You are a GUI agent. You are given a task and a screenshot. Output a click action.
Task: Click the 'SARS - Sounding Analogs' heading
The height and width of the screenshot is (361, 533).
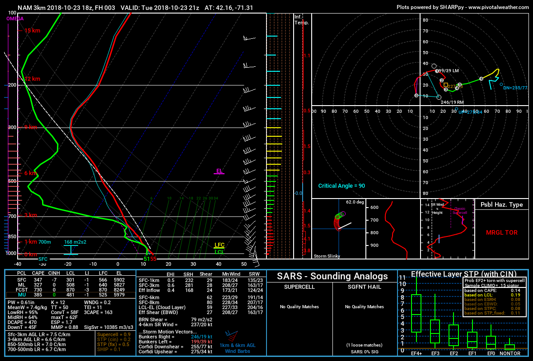point(332,276)
